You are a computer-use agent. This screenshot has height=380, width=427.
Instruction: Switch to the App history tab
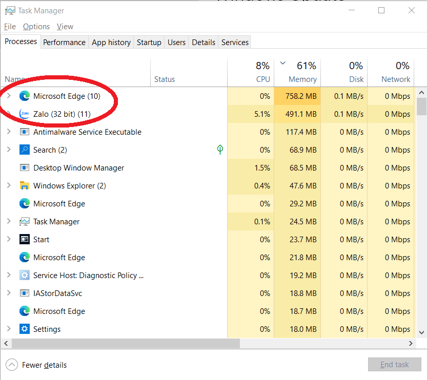click(111, 43)
